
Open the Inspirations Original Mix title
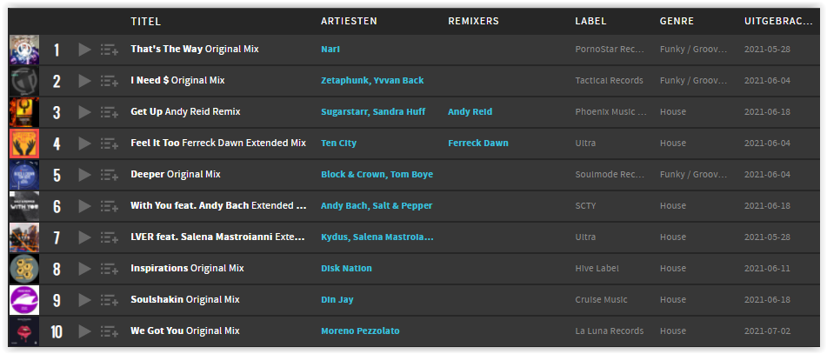coord(187,268)
